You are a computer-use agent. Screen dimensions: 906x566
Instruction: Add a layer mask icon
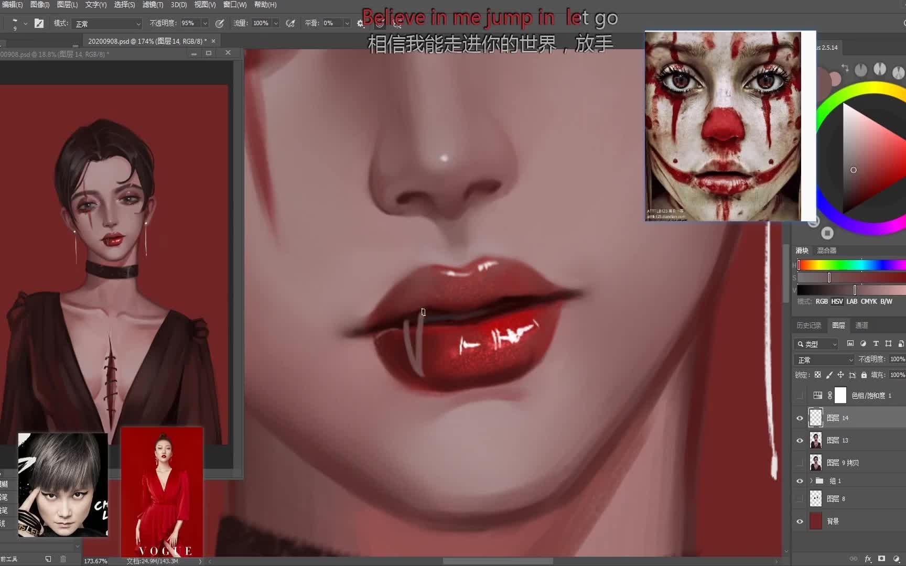[x=882, y=559]
